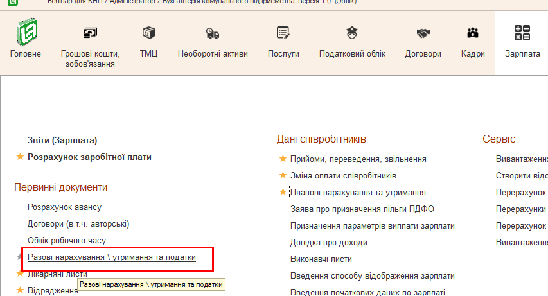The width and height of the screenshot is (548, 296).
Task: Open Податковий облік section
Action: (352, 32)
